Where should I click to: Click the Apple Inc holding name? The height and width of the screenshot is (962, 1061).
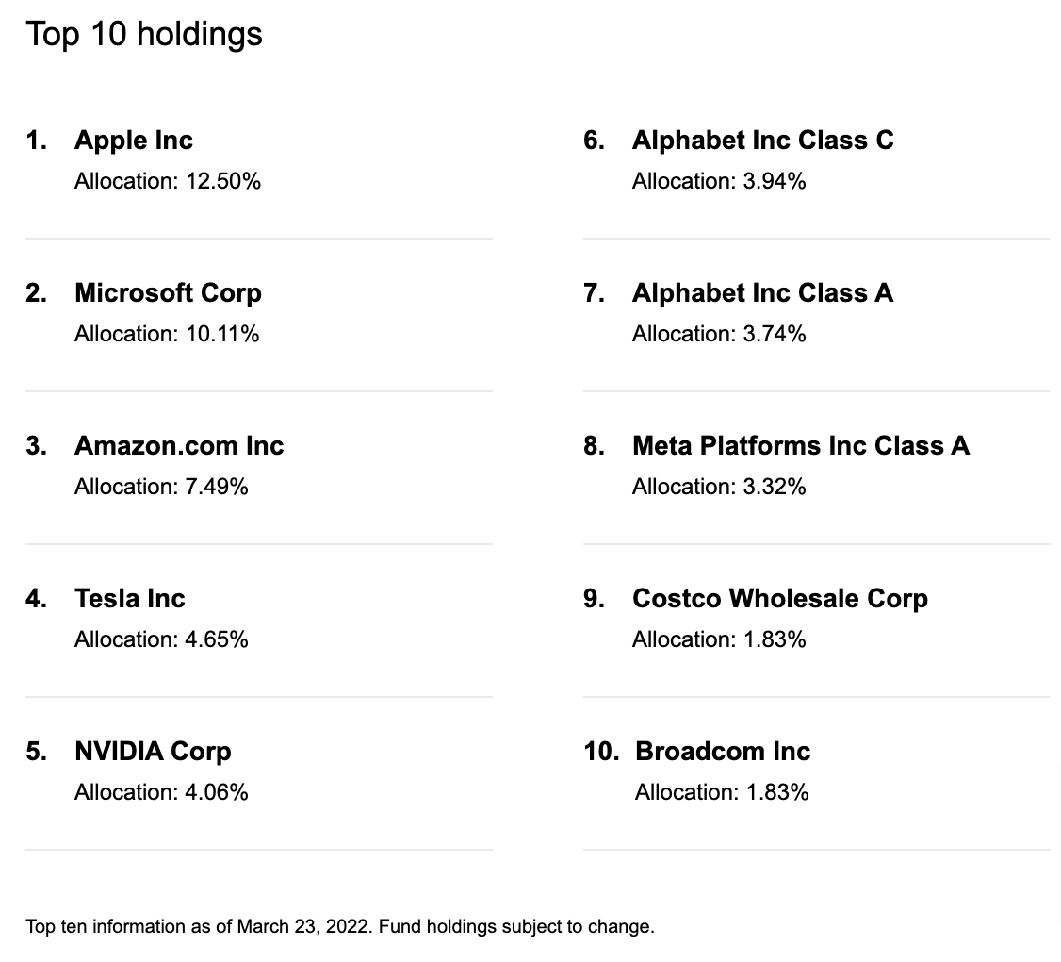click(134, 141)
